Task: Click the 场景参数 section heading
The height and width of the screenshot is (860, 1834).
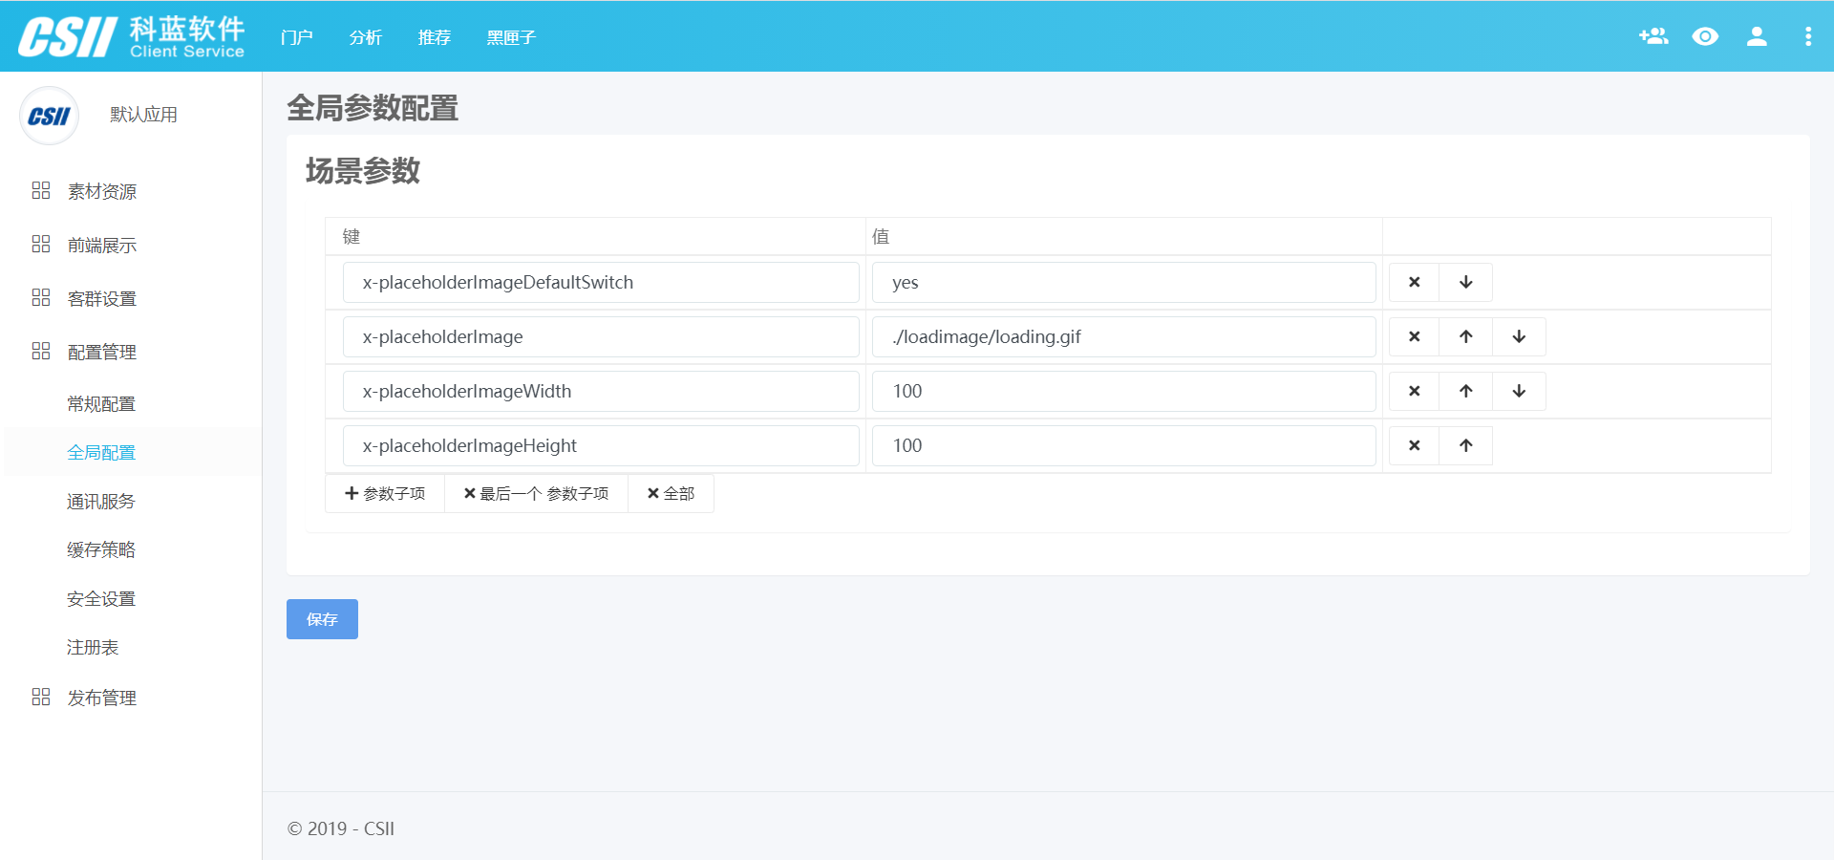Action: point(363,171)
